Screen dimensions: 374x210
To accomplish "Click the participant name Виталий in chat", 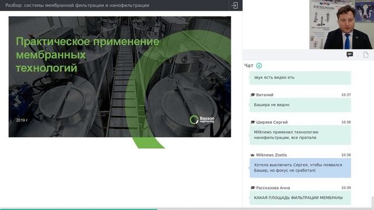I will point(265,94).
